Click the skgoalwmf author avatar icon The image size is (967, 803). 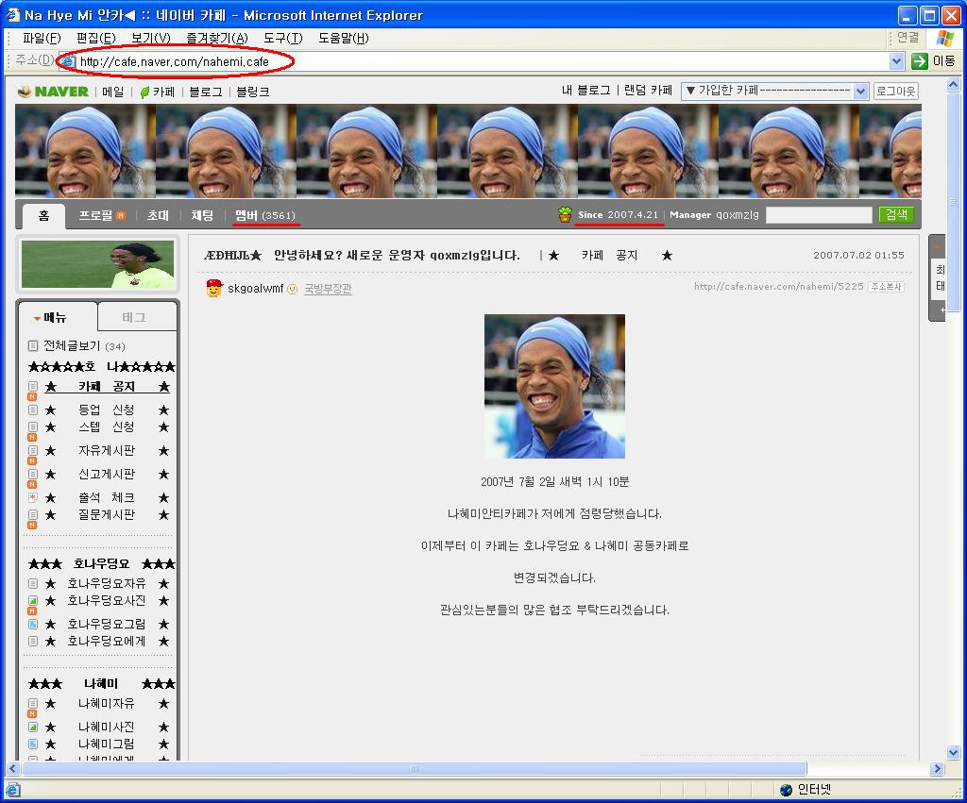[x=213, y=288]
